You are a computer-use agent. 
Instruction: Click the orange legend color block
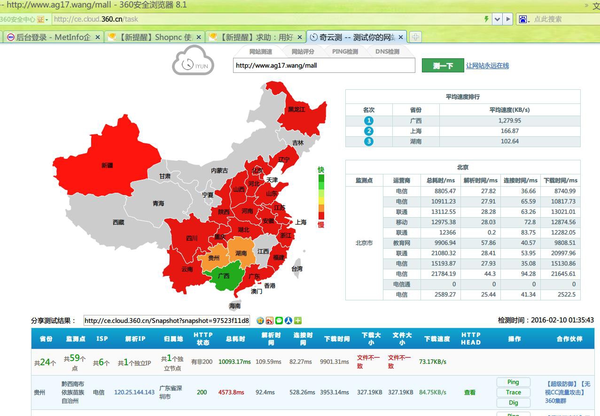[321, 208]
